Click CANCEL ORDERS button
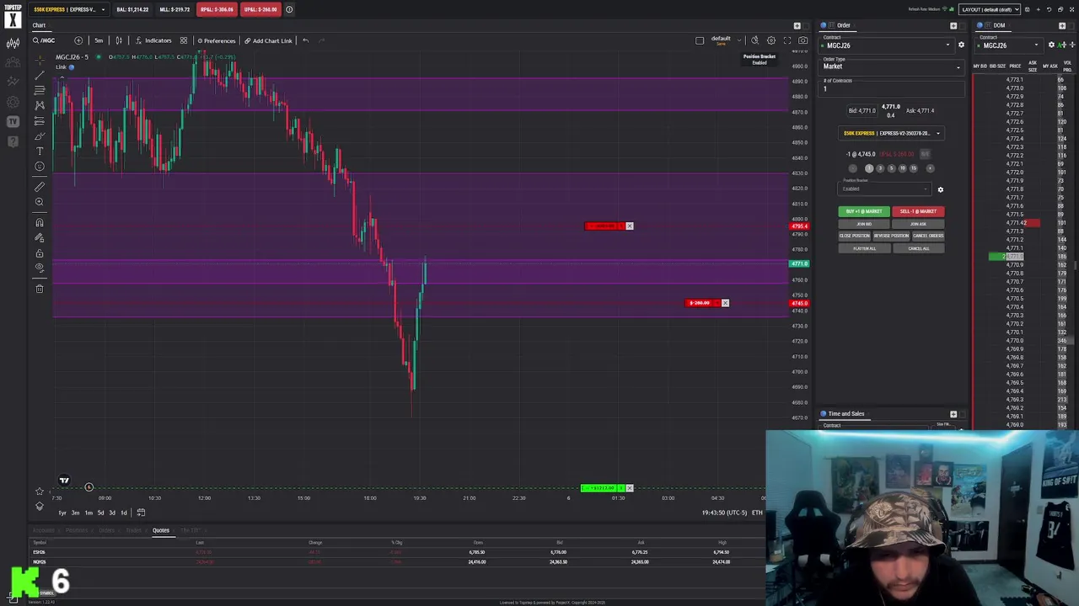 928,236
